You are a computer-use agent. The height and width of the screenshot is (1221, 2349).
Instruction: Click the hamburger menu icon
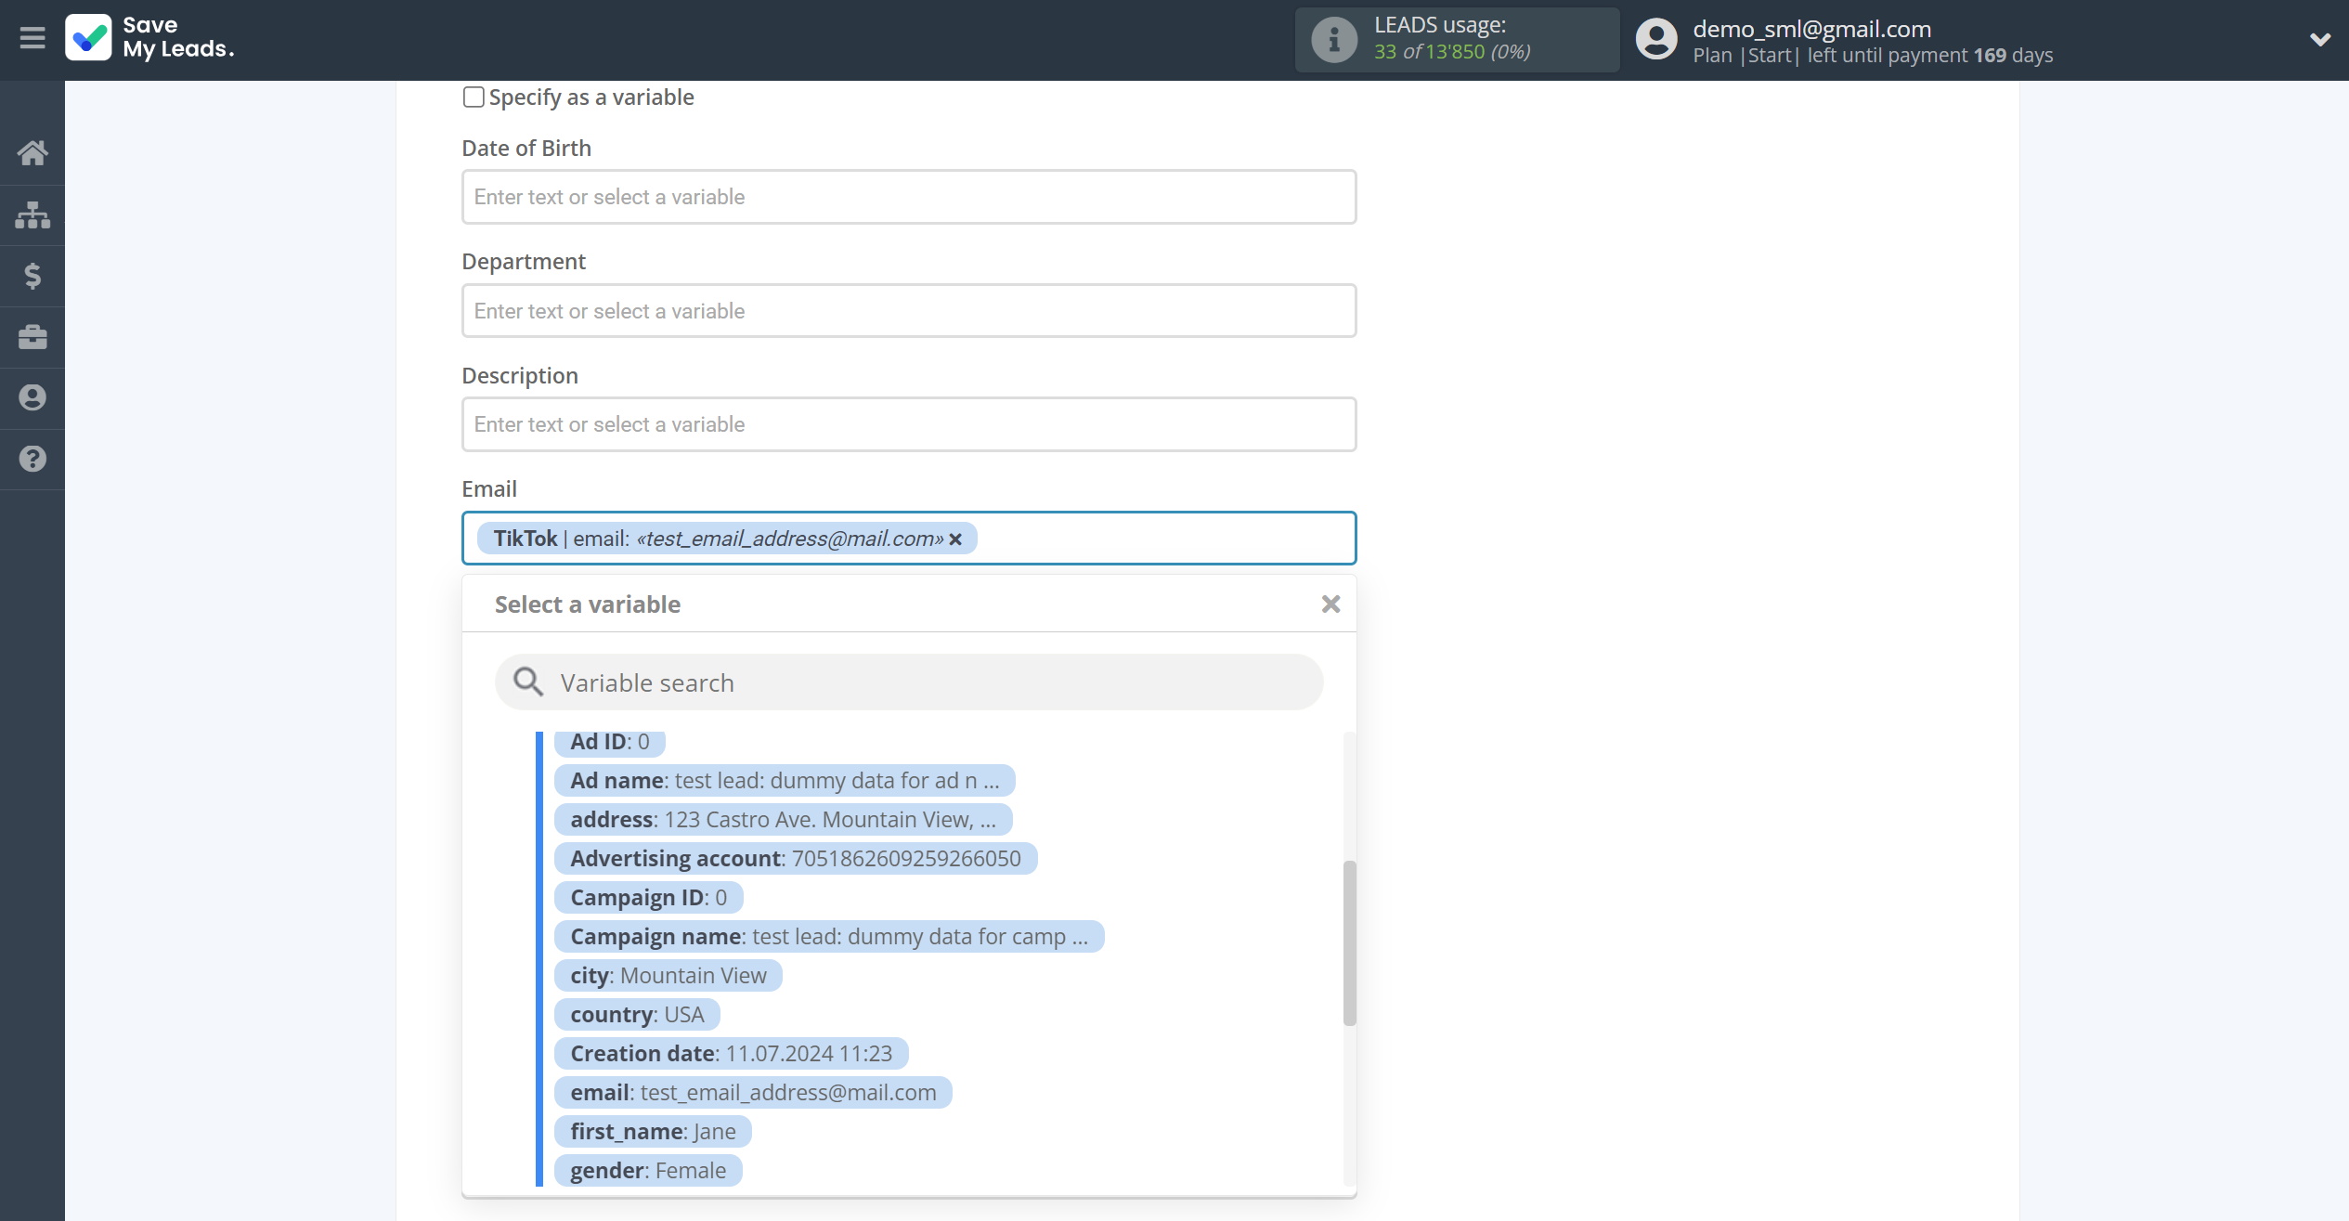click(32, 40)
